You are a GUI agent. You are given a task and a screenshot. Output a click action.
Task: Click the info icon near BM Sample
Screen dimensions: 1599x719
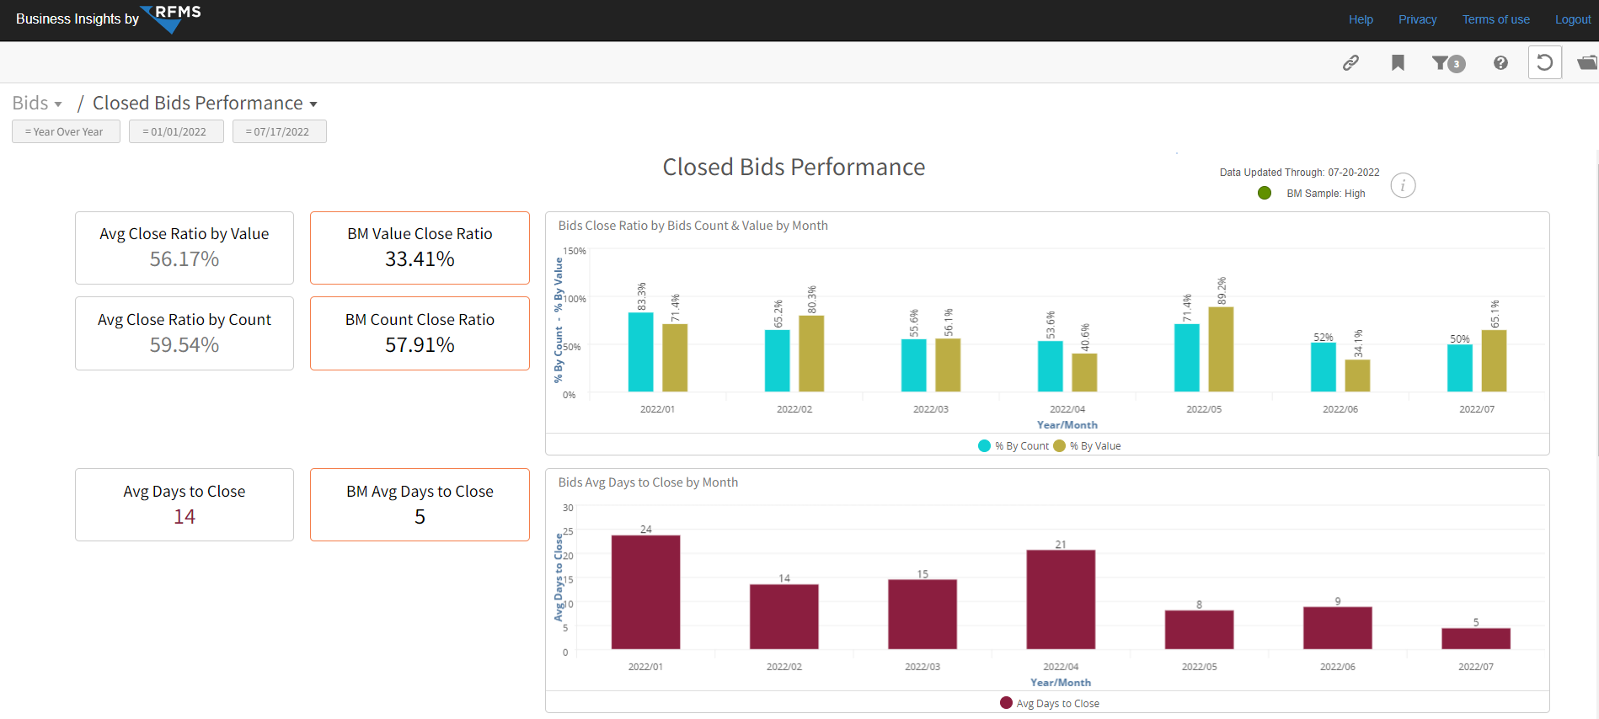point(1403,185)
